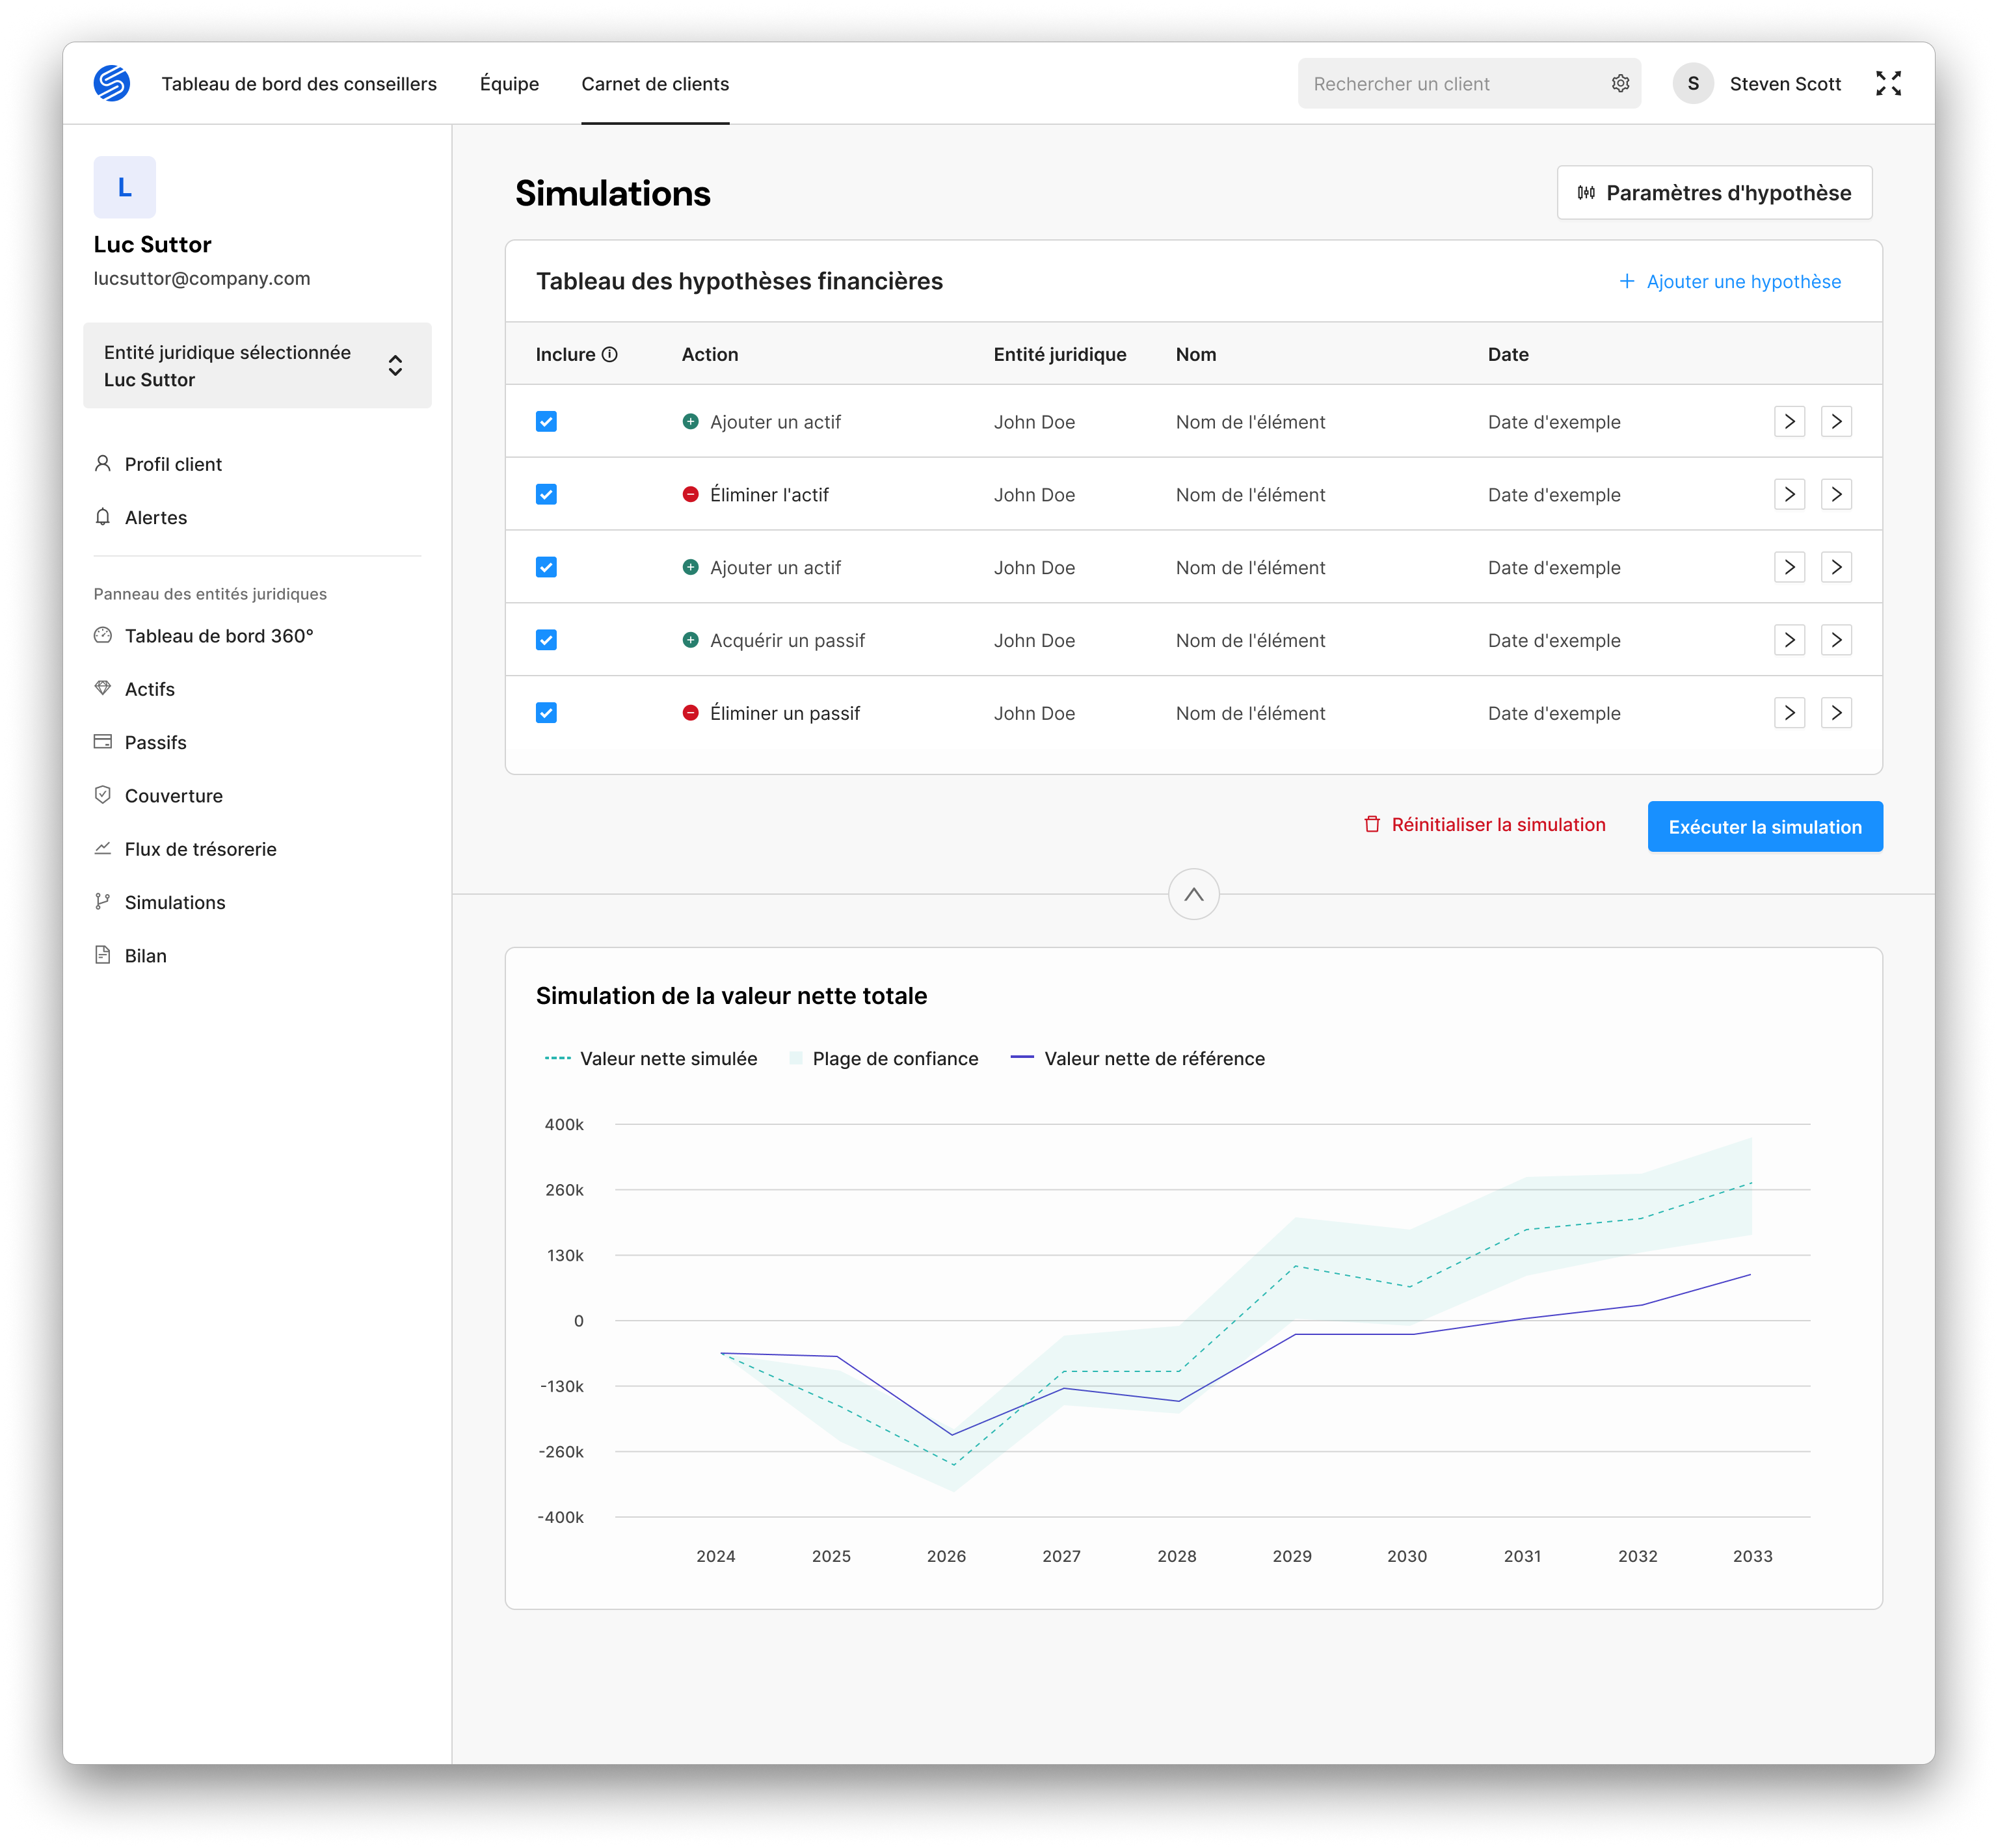
Task: Uncheck the first Ajouter un actif row
Action: tap(546, 421)
